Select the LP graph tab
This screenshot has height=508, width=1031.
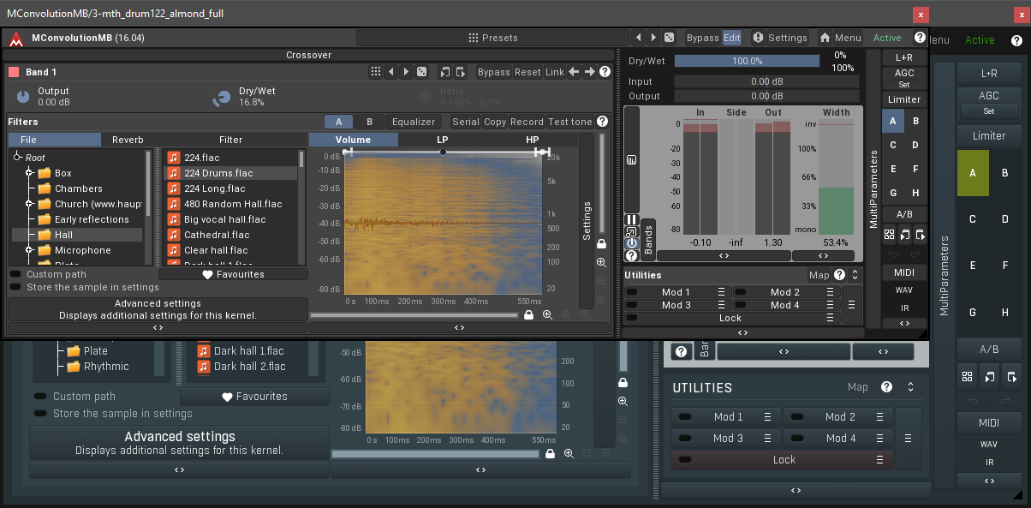tap(442, 140)
